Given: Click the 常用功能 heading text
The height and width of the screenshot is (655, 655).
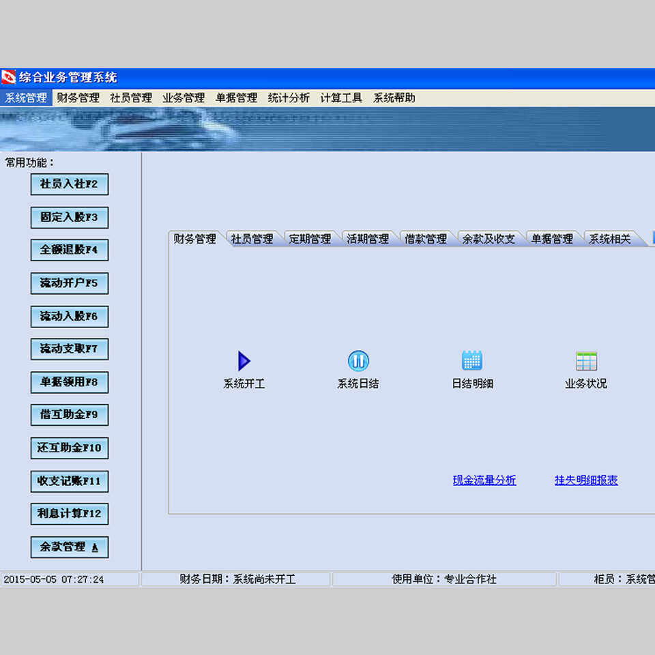Looking at the screenshot, I should click(x=29, y=163).
